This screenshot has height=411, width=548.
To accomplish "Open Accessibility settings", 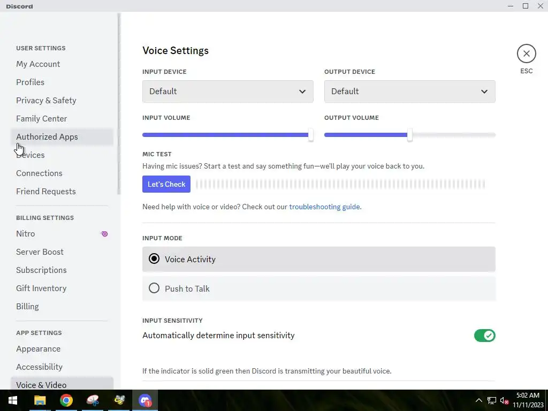I will pyautogui.click(x=62, y=367).
